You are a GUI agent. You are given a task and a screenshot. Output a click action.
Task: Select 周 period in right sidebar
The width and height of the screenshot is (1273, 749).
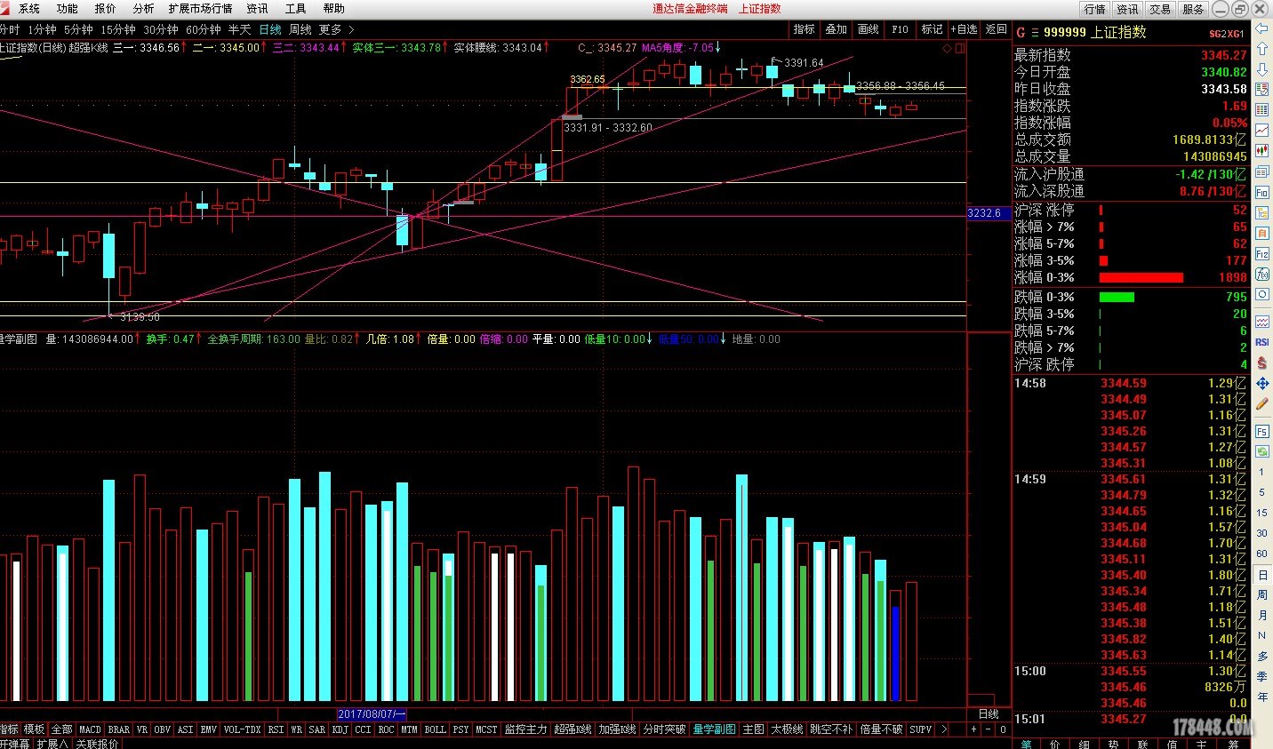pyautogui.click(x=1262, y=594)
